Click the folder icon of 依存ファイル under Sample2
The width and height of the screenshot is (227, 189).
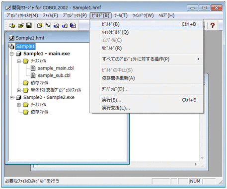pyautogui.click(x=26, y=112)
